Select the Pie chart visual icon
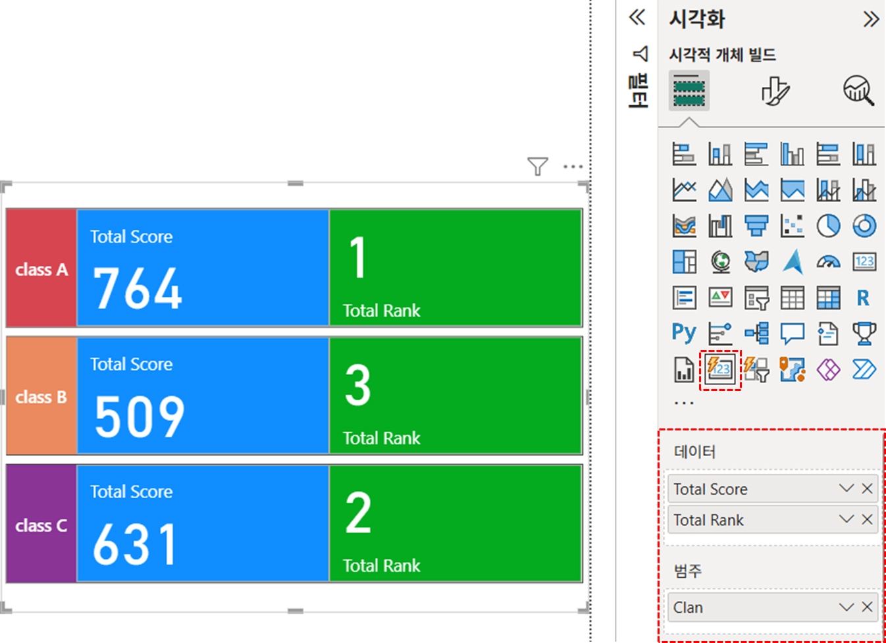This screenshot has height=643, width=886. pyautogui.click(x=828, y=226)
